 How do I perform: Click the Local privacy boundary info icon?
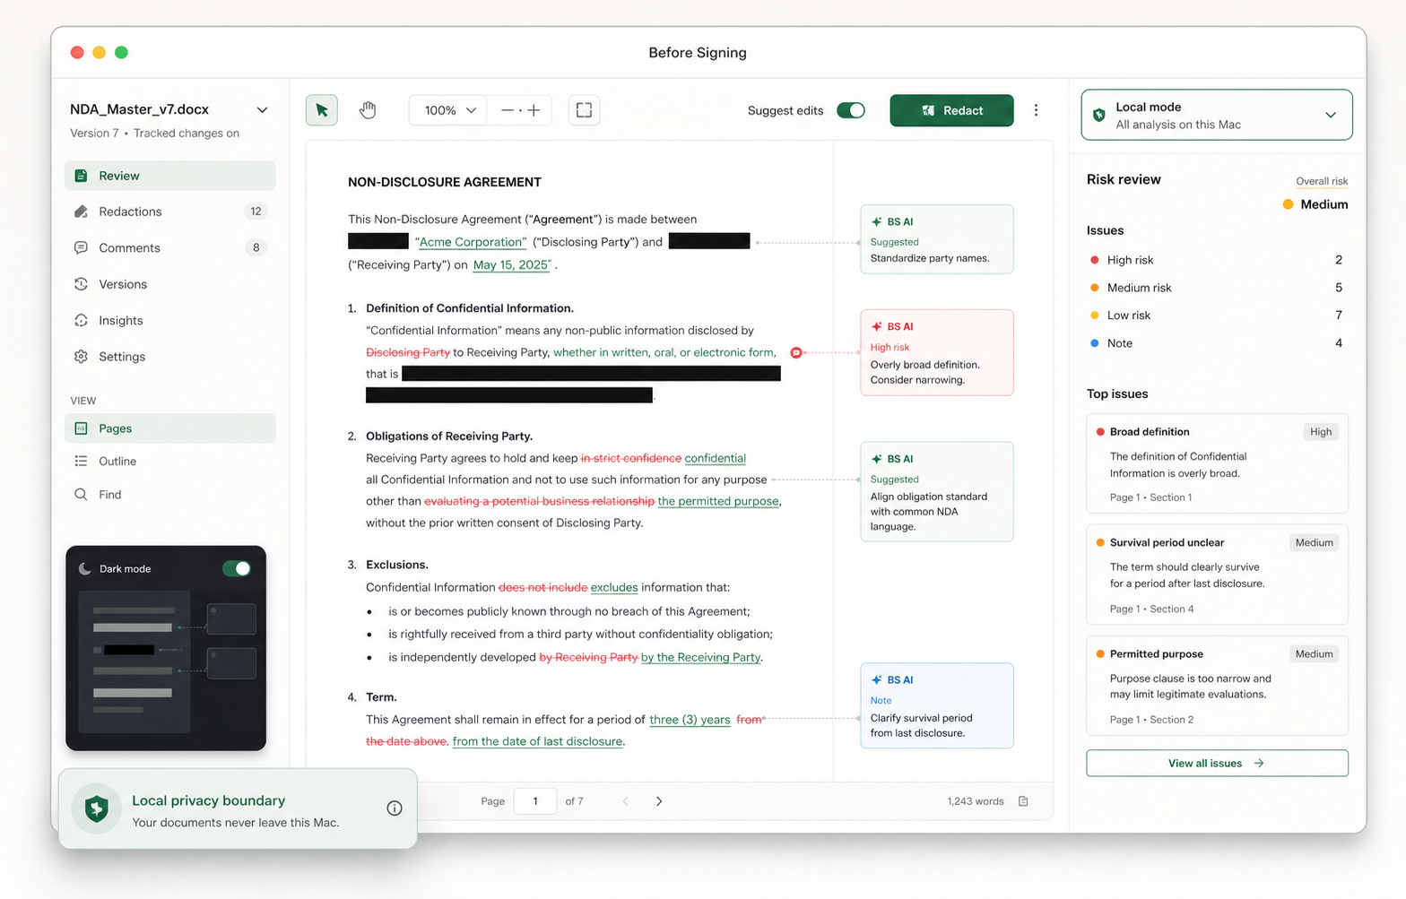click(394, 808)
